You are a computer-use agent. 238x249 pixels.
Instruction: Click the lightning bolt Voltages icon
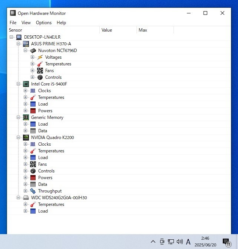[x=40, y=57]
